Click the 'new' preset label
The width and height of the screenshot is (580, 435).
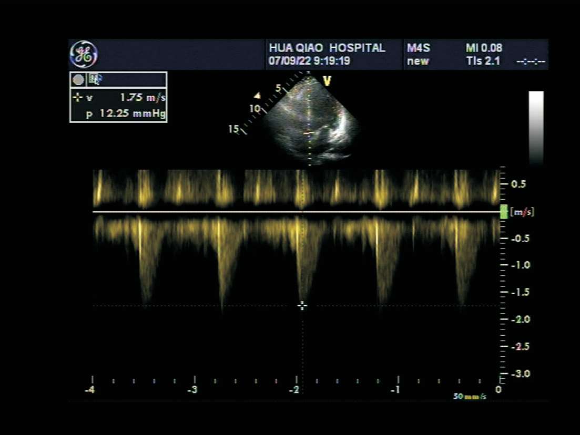[x=418, y=61]
